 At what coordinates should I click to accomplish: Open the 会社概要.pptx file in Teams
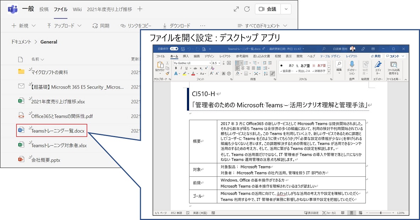(x=46, y=160)
